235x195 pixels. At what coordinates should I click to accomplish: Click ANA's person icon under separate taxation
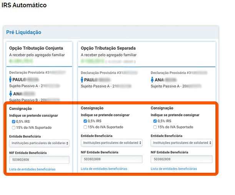[152, 80]
